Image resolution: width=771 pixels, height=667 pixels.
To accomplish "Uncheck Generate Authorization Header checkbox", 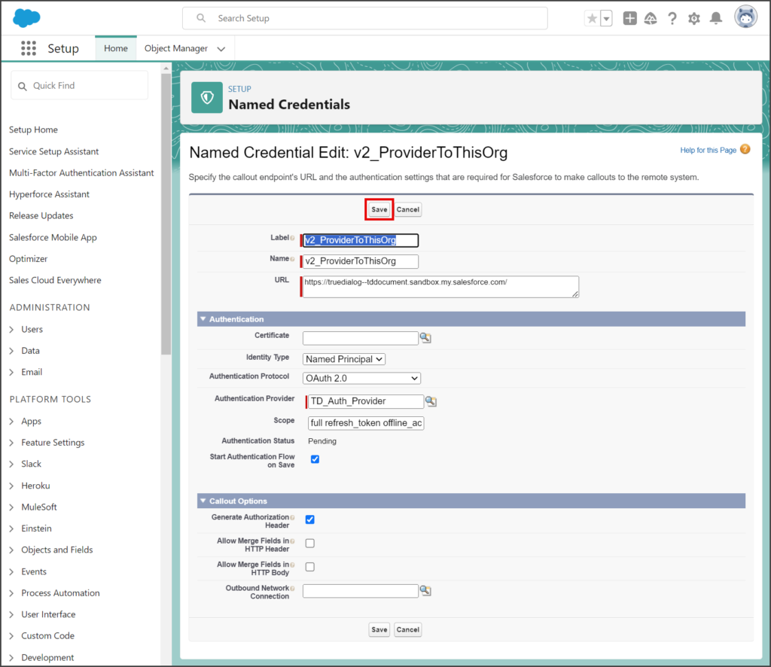I will point(309,519).
